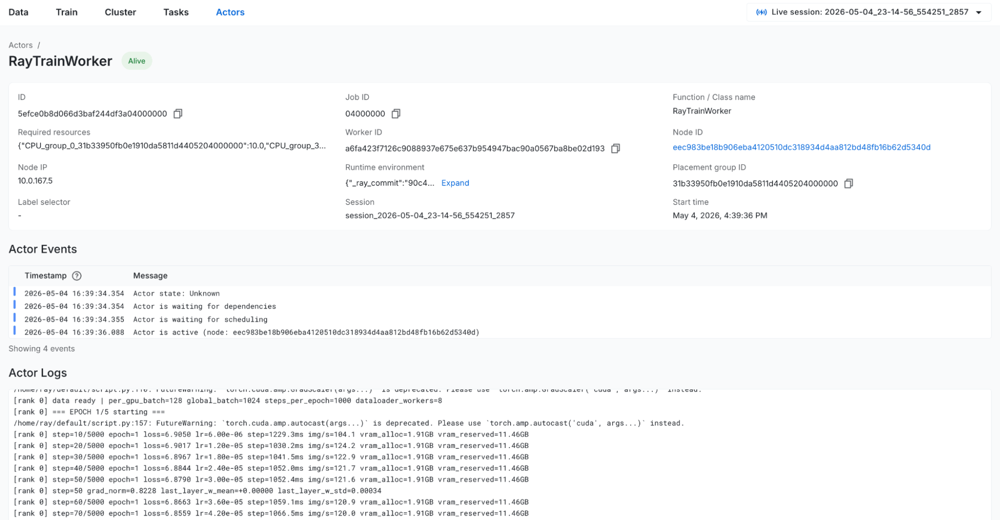
Task: Select log line step=40/5000
Action: point(271,468)
